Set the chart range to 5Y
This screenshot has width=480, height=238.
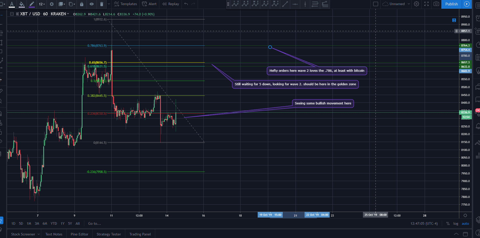70,224
